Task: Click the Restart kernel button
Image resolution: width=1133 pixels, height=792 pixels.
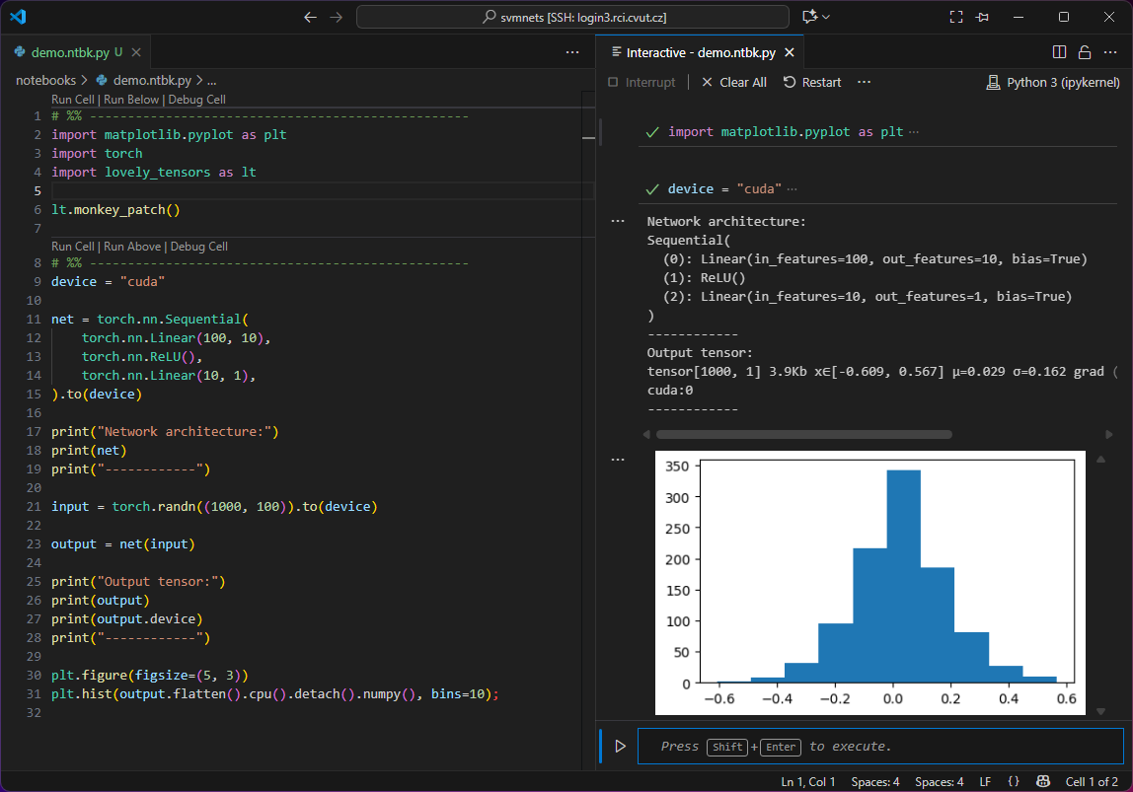Action: click(812, 83)
